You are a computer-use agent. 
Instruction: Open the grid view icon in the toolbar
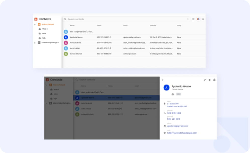click(x=193, y=19)
